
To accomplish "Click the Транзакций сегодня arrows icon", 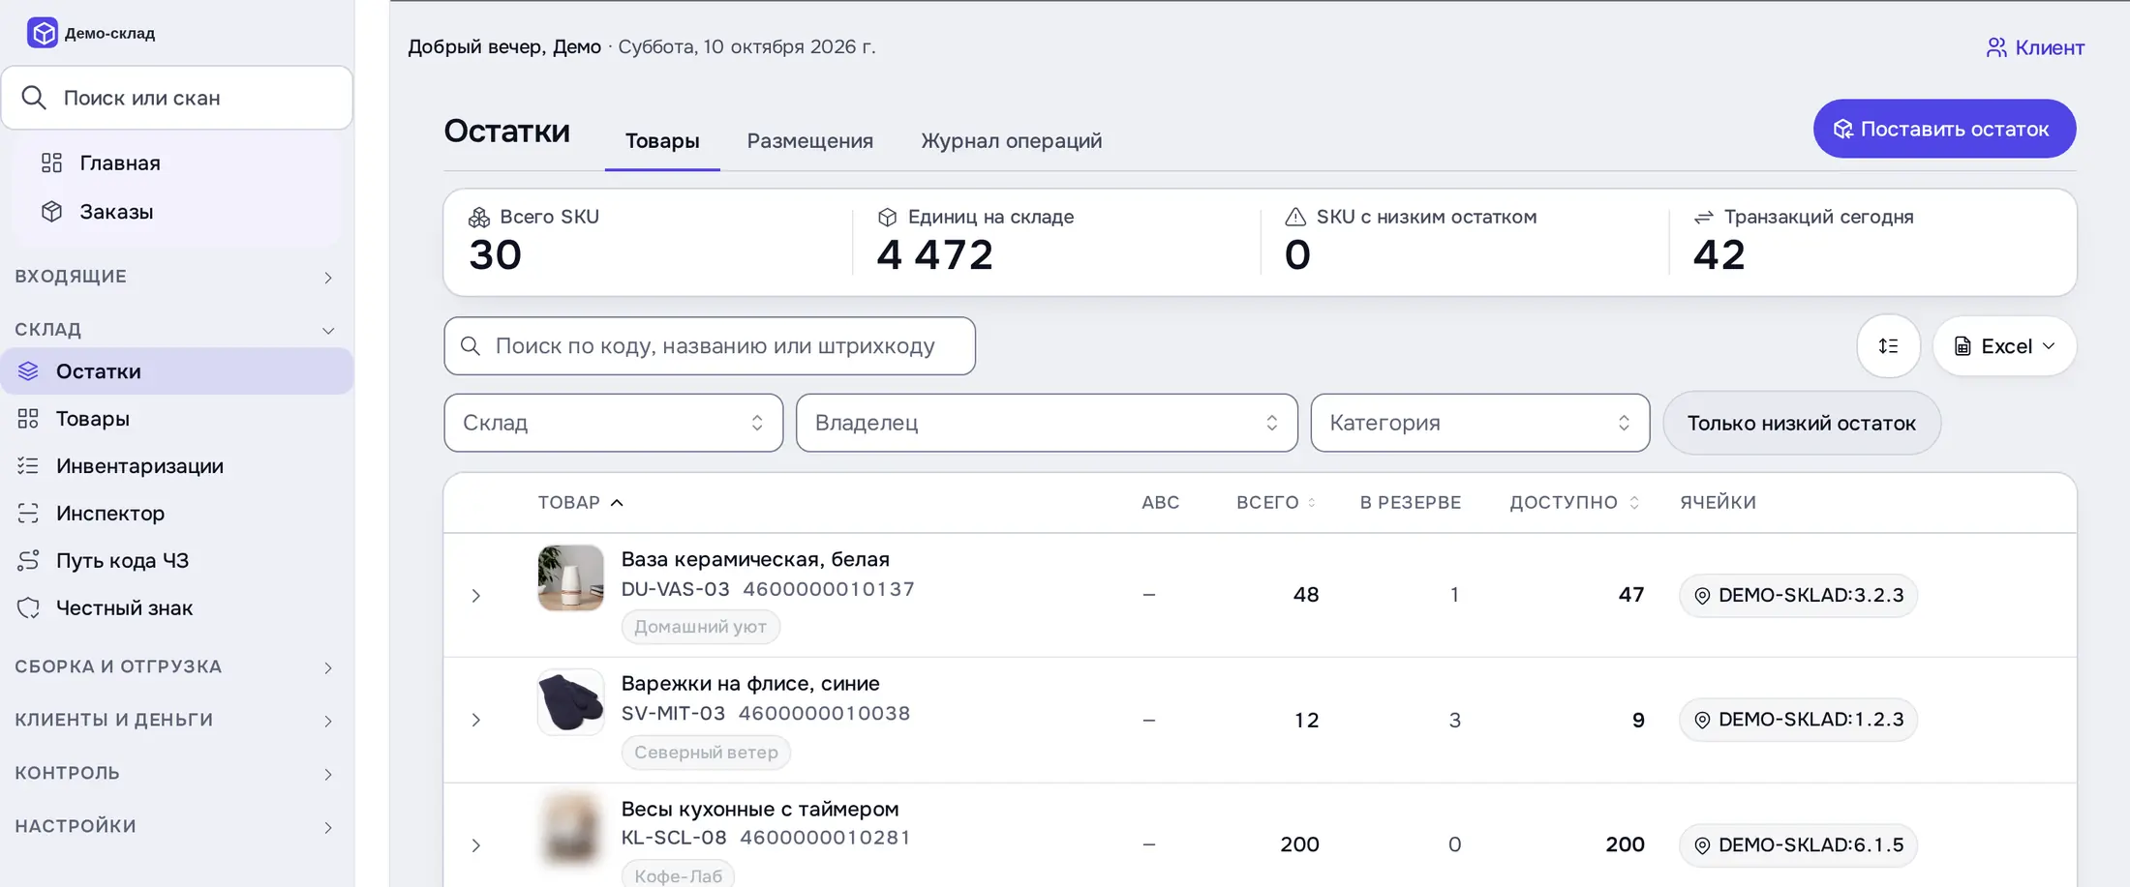I will coord(1704,218).
